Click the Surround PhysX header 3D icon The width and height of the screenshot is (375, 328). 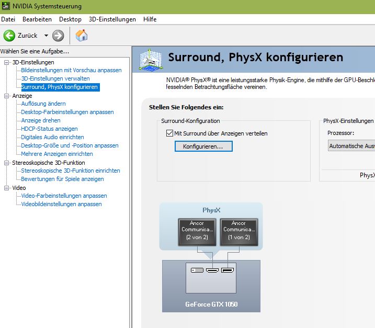[x=151, y=60]
